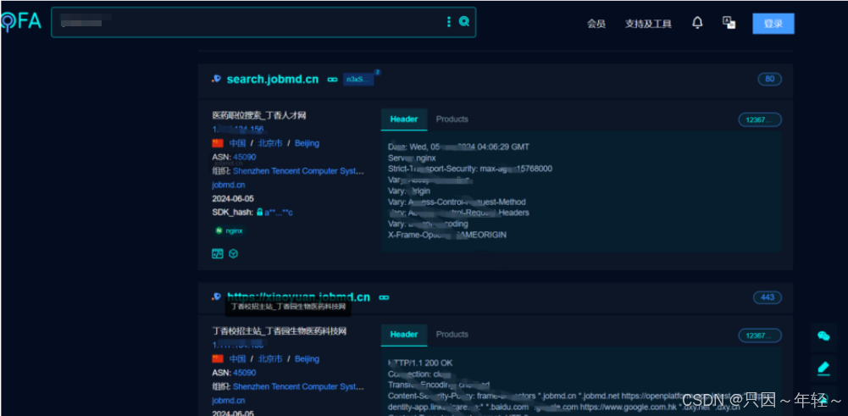
Task: Select Products tab in xiaoyuan card
Action: 452,335
